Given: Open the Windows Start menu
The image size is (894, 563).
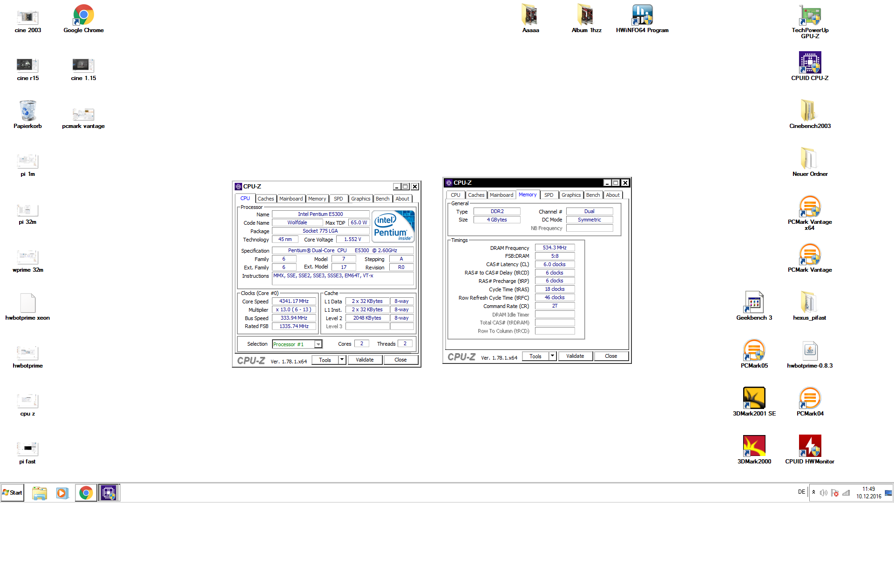Looking at the screenshot, I should pyautogui.click(x=13, y=493).
